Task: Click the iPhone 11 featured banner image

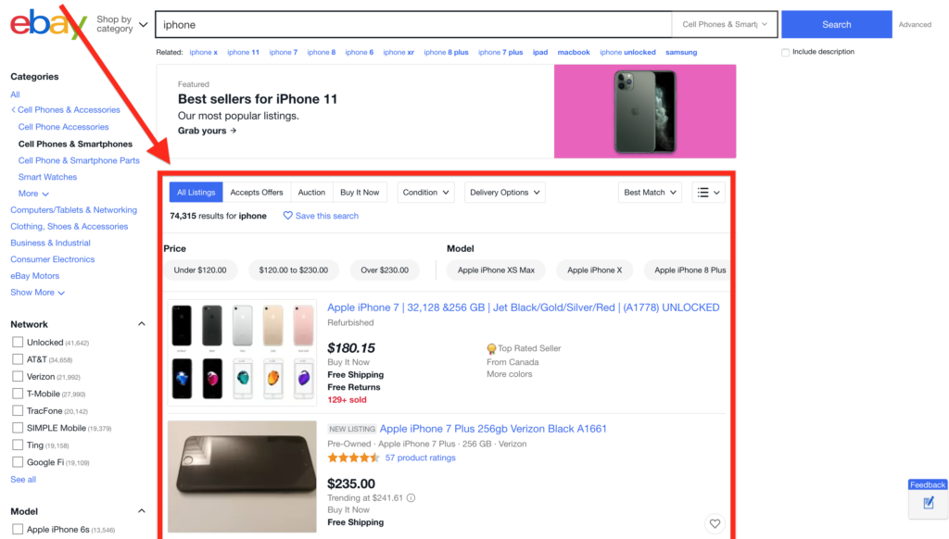Action: [645, 111]
